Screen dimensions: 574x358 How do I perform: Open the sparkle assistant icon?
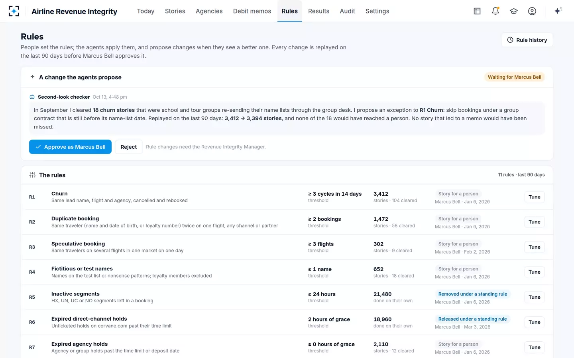[x=558, y=11]
